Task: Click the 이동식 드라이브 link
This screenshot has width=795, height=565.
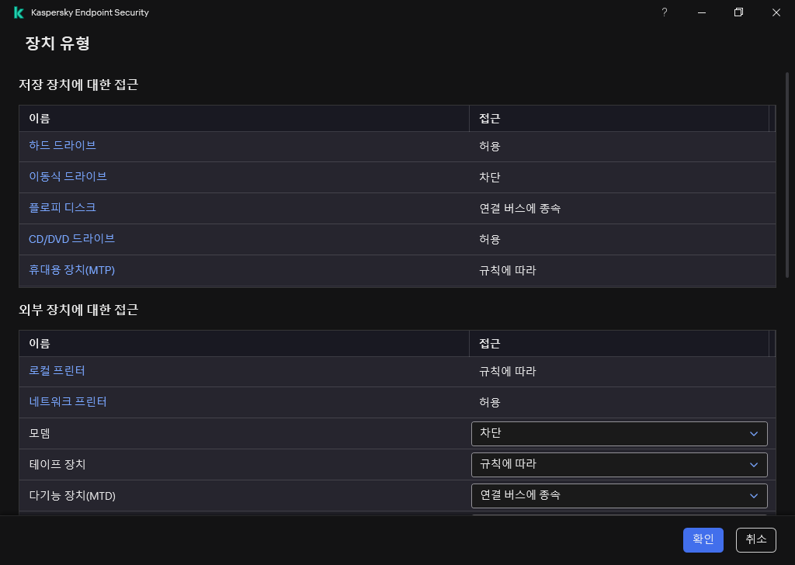Action: tap(68, 177)
